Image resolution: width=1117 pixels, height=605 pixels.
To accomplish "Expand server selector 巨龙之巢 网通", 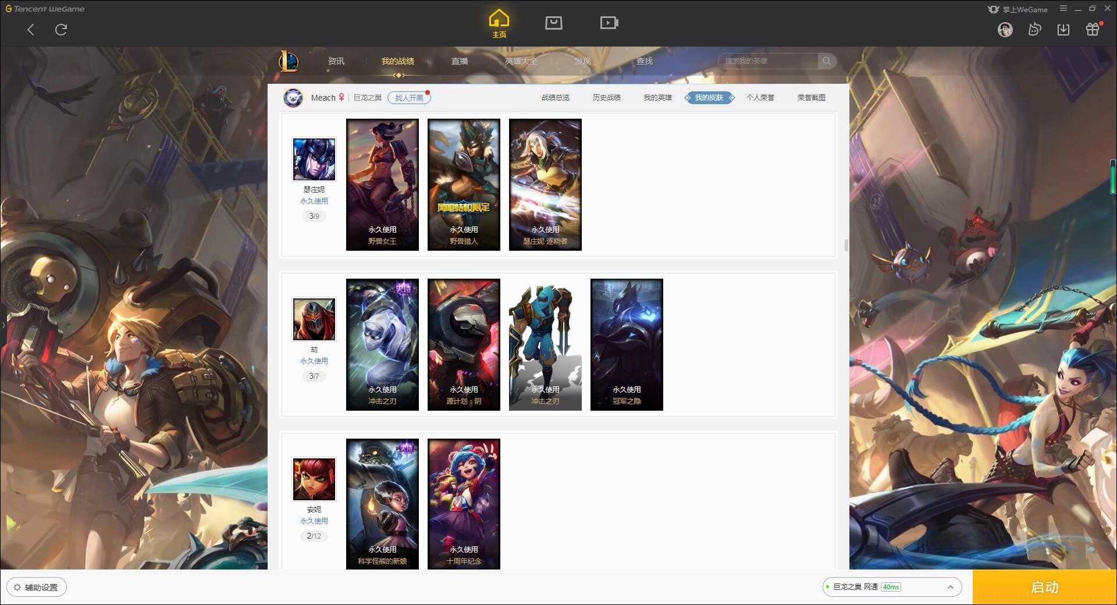I will tap(892, 587).
